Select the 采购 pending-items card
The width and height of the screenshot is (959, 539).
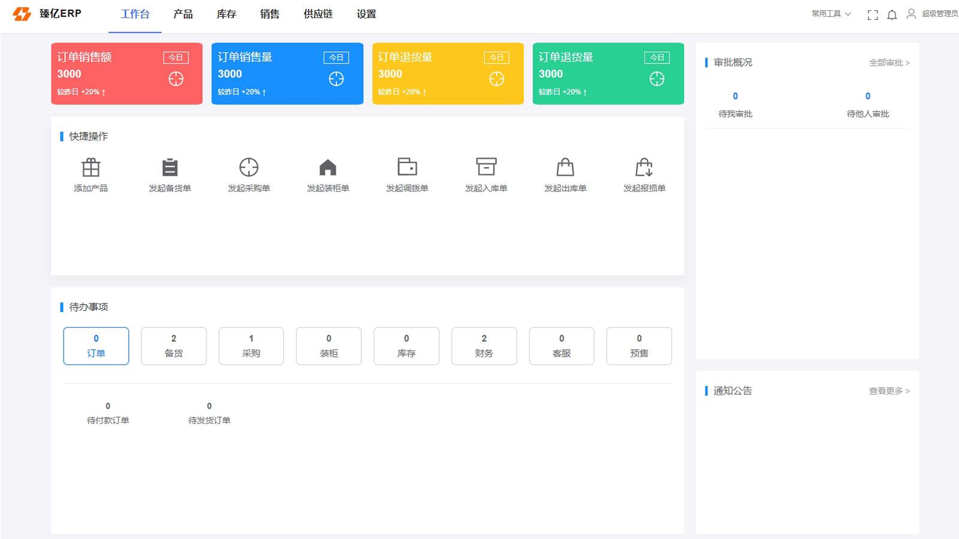pos(251,346)
